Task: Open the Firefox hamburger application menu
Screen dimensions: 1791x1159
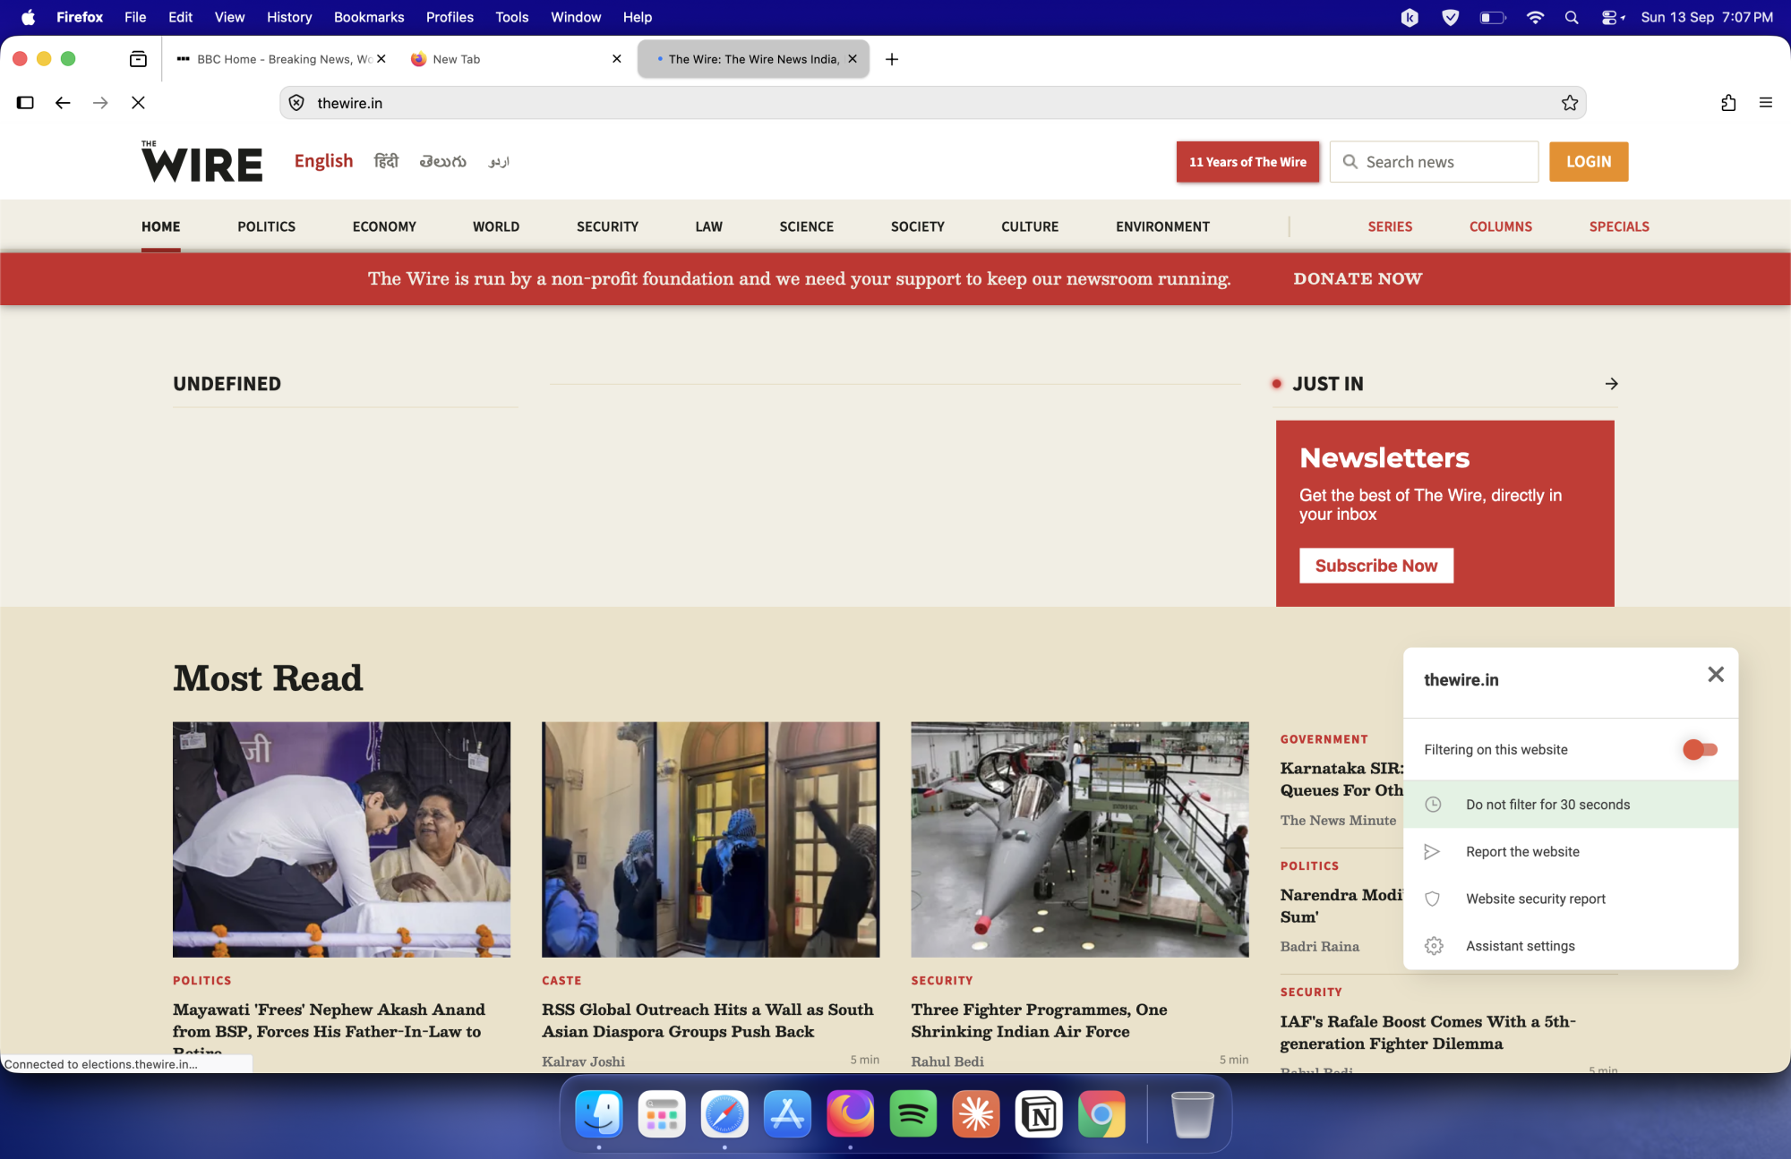Action: point(1766,103)
